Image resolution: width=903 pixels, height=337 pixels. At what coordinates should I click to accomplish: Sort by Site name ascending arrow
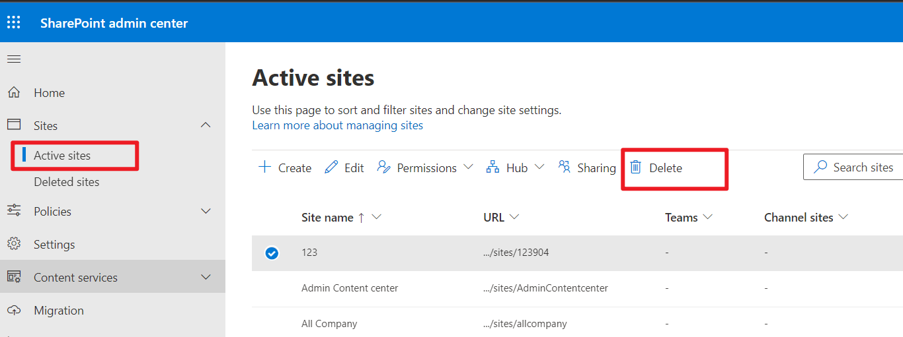point(361,218)
